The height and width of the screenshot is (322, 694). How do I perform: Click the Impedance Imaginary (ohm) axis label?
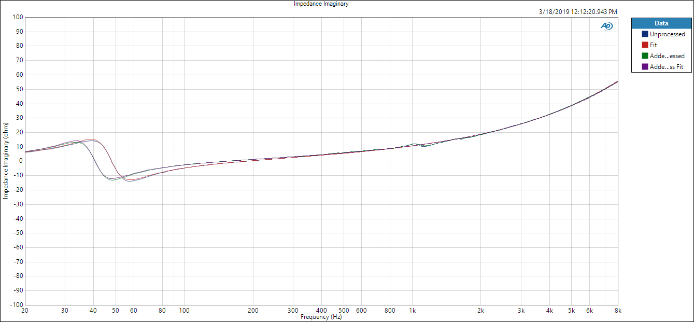coord(6,161)
